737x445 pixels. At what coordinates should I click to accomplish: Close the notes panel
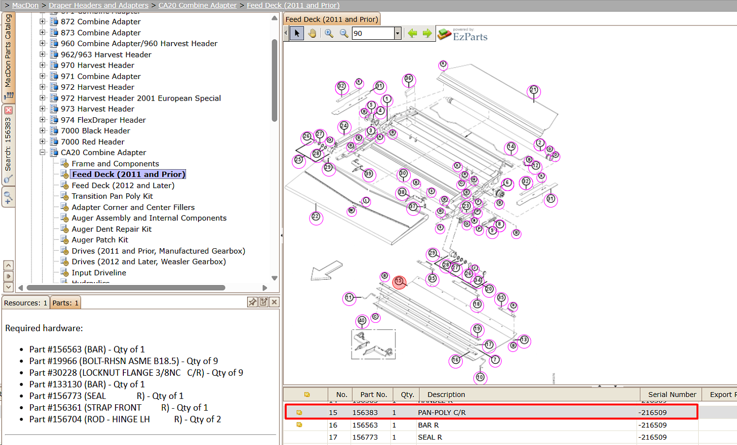tap(275, 302)
